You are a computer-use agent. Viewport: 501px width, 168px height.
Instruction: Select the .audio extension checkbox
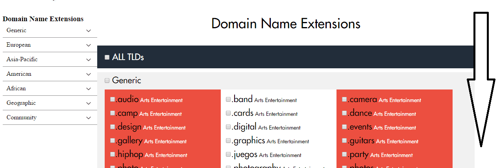pyautogui.click(x=113, y=100)
